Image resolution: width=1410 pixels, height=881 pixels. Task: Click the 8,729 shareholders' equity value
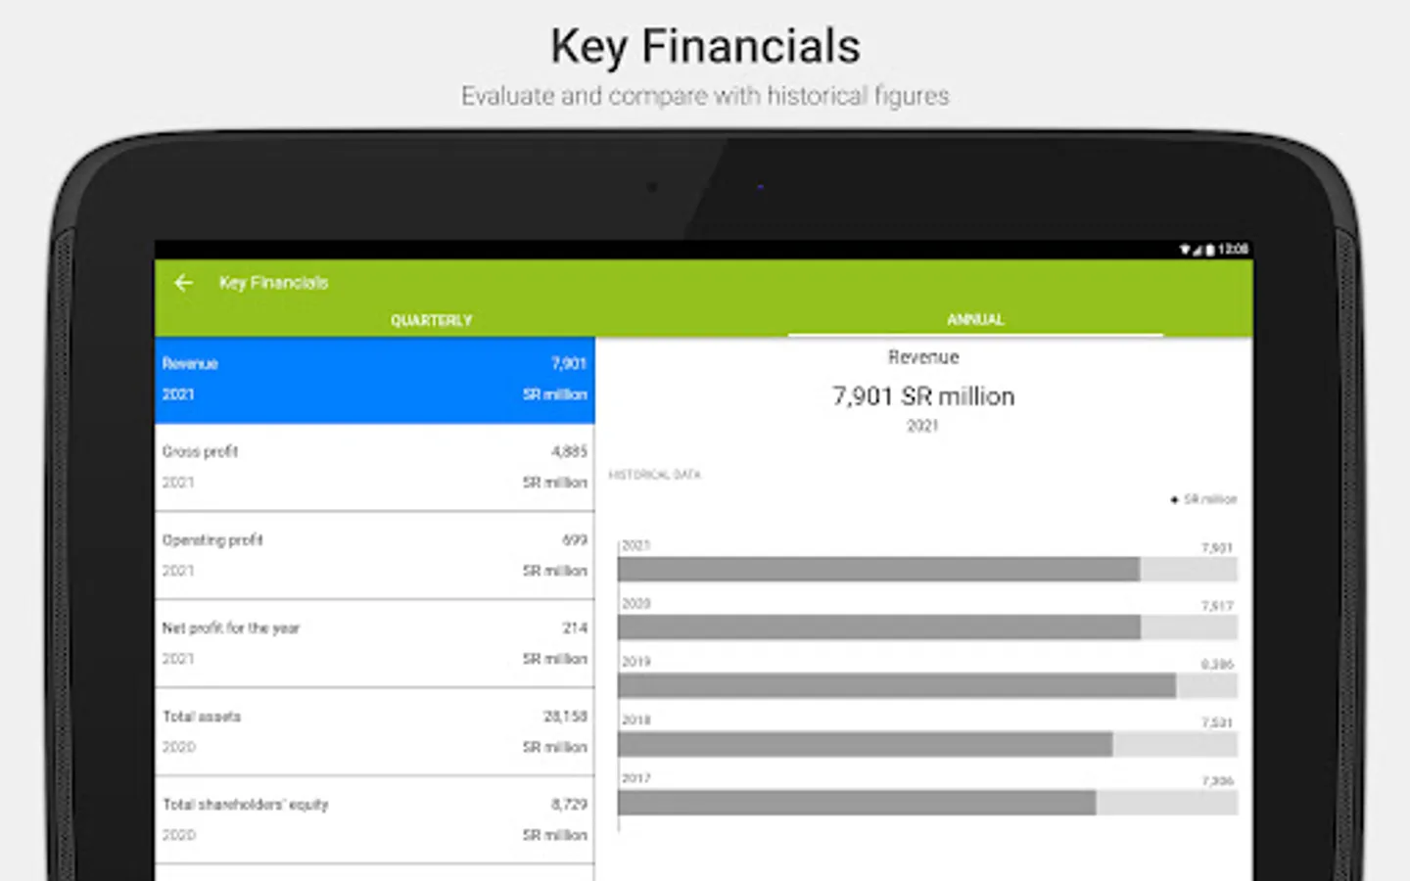[569, 805]
